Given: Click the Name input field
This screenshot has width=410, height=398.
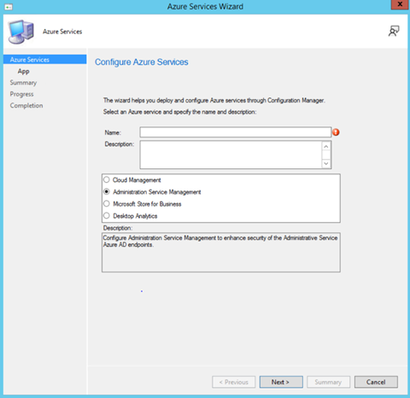Looking at the screenshot, I should (x=236, y=132).
